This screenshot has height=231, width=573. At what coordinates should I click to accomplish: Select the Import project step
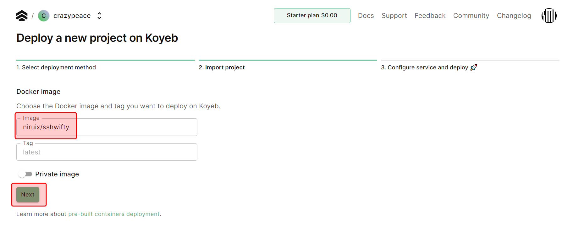click(222, 67)
